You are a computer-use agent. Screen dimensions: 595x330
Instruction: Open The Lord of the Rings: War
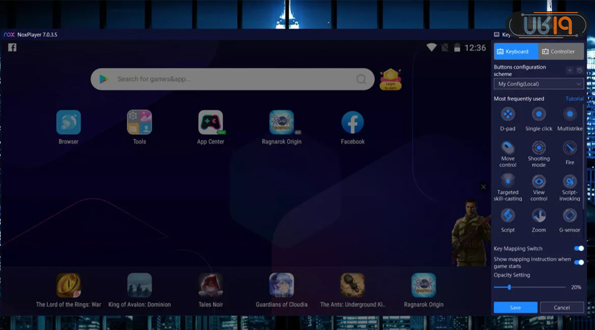[69, 285]
